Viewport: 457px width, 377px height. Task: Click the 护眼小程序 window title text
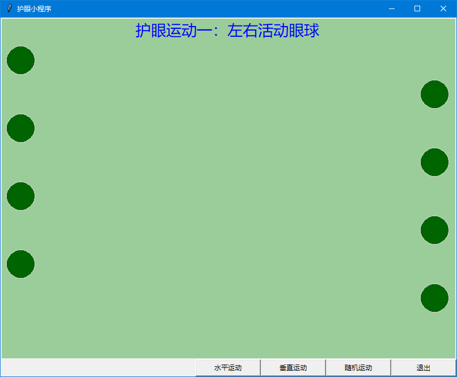[34, 8]
